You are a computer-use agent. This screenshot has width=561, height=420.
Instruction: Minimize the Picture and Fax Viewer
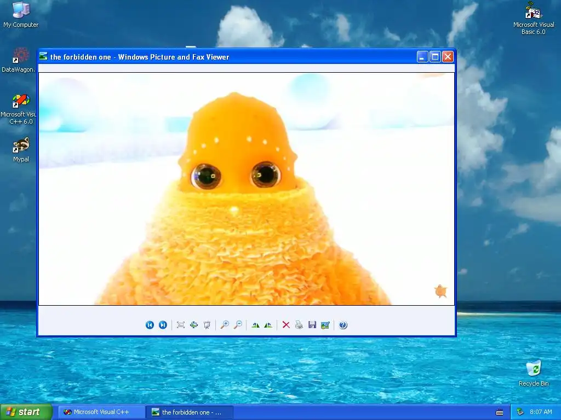point(422,57)
